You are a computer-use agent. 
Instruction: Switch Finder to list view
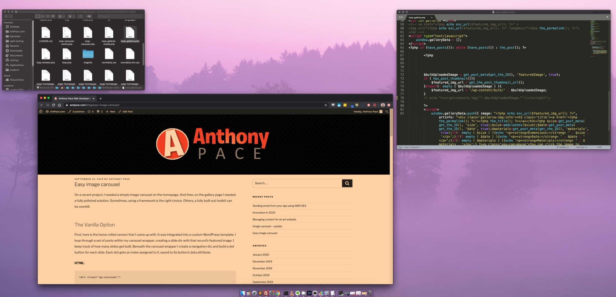(x=43, y=16)
